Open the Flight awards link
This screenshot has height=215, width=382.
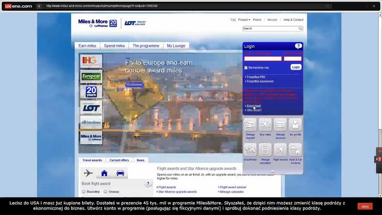pos(167,187)
